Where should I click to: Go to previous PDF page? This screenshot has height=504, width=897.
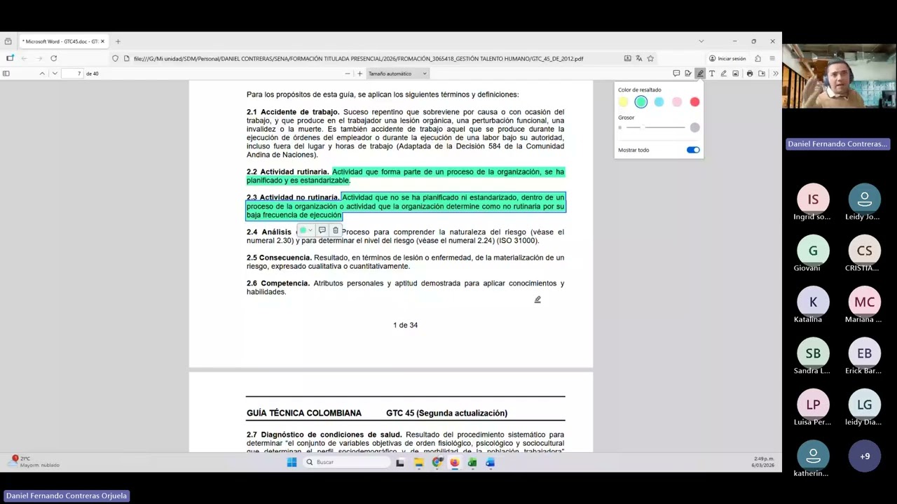tap(42, 73)
